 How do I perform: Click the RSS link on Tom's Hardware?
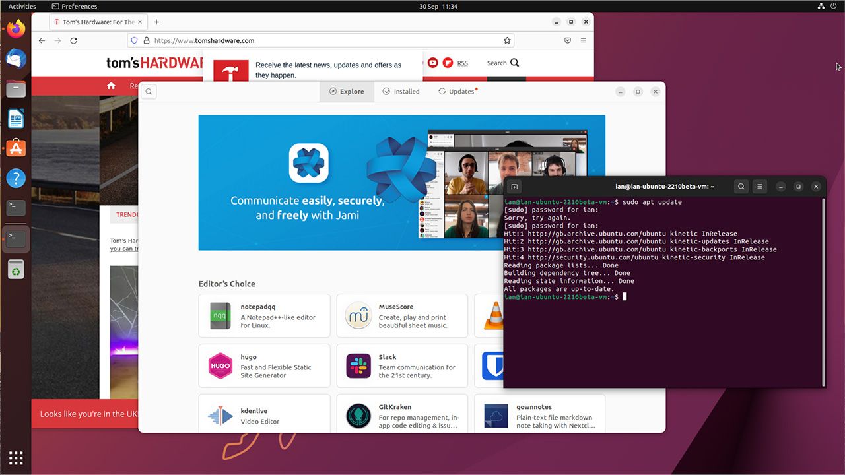462,63
